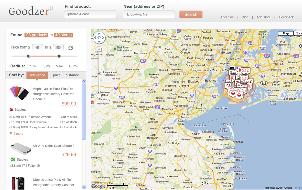Open Mophie Juice Pack Air product title
302x190 pixels.
click(x=54, y=182)
